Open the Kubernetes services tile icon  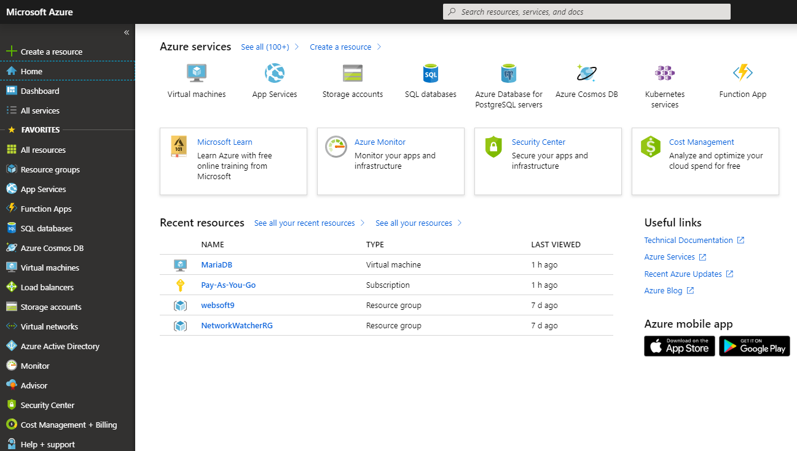tap(665, 73)
